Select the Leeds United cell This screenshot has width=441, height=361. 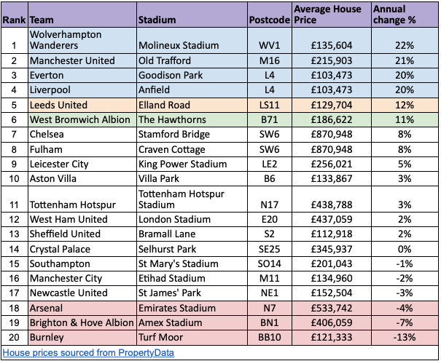(82, 105)
